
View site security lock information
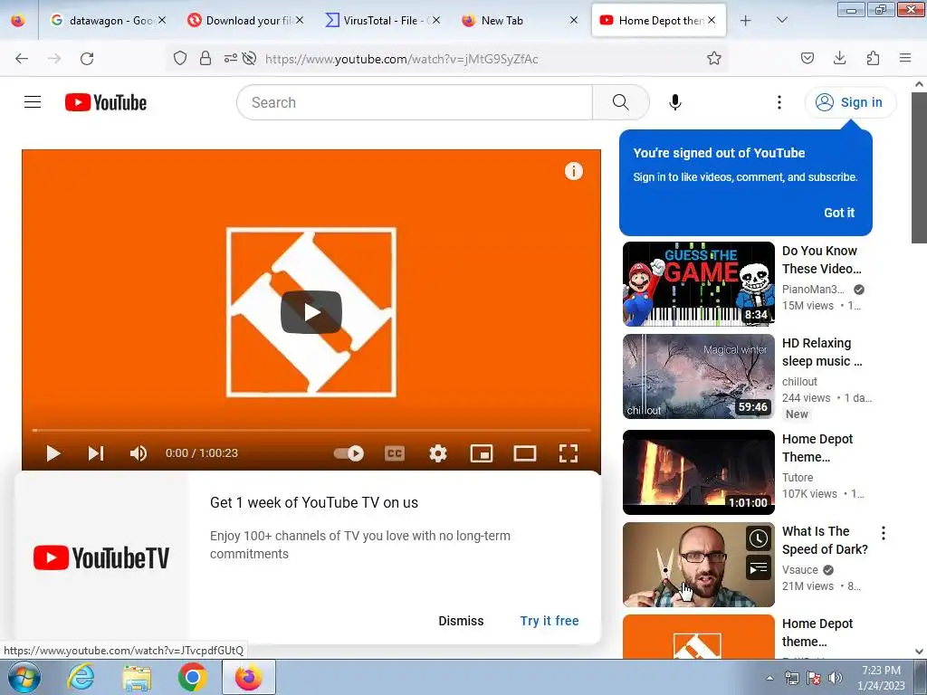[x=205, y=58]
